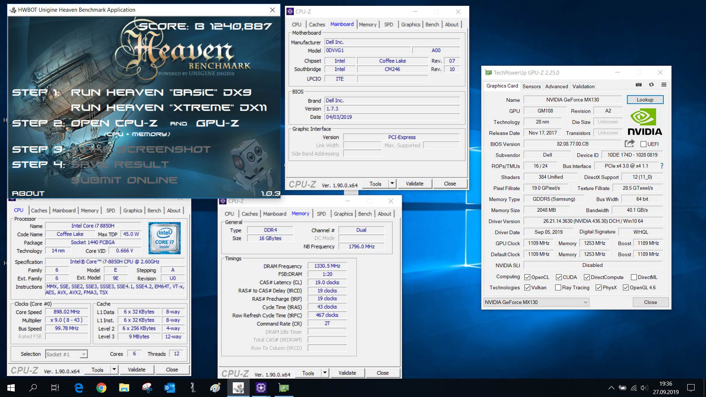Image resolution: width=706 pixels, height=397 pixels.
Task: Switch to CPU-Z taskbar icon
Action: (x=261, y=388)
